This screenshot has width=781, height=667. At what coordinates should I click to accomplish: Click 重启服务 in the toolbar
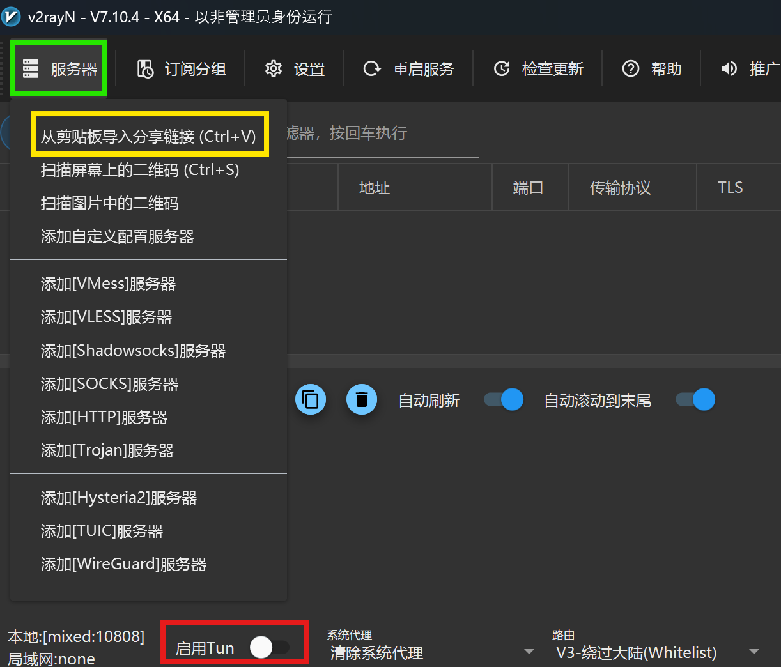coord(408,69)
